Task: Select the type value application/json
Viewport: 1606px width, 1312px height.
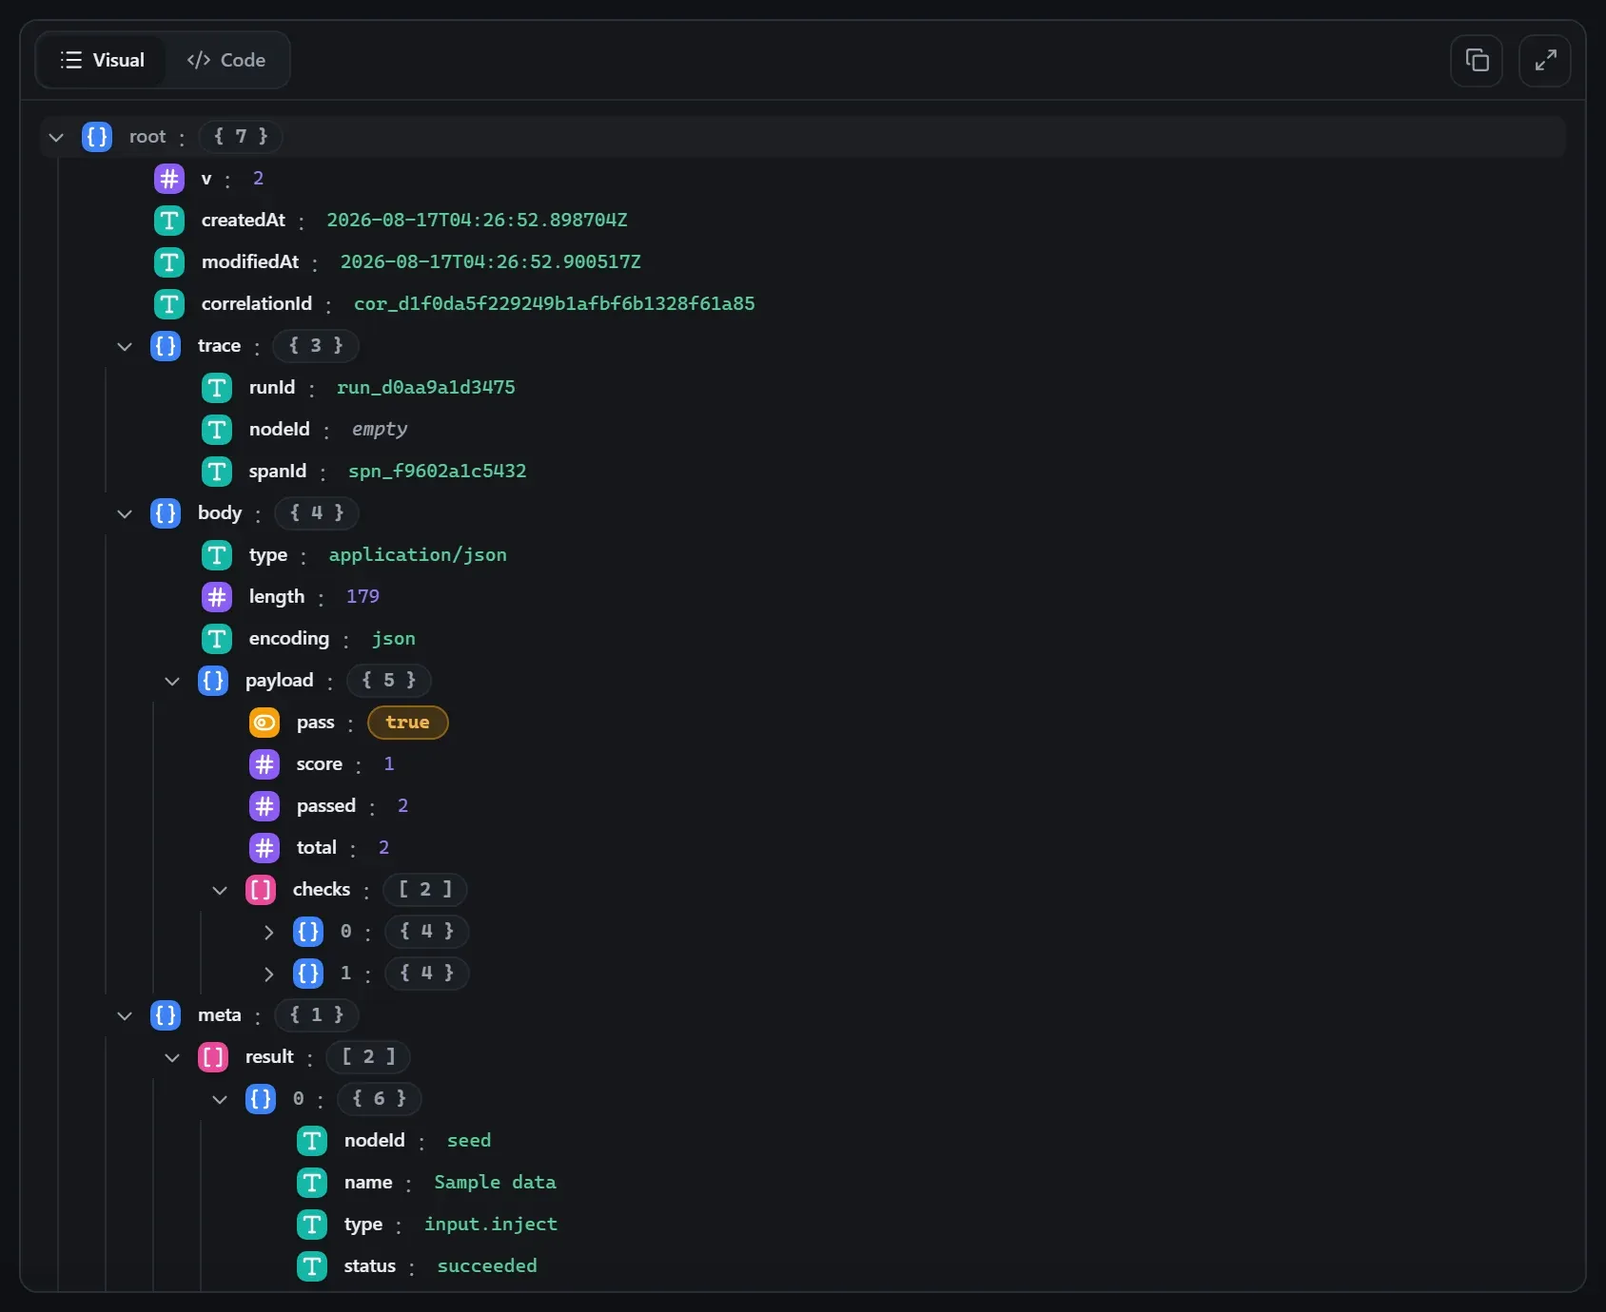Action: click(x=418, y=555)
